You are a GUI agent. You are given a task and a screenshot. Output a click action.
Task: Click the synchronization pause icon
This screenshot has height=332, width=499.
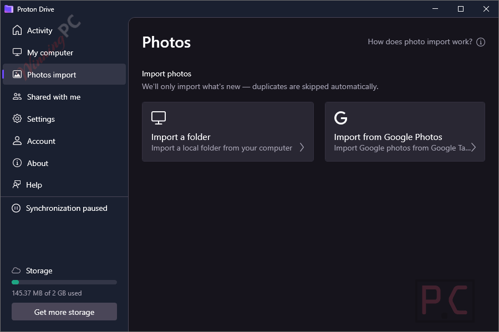click(x=16, y=208)
